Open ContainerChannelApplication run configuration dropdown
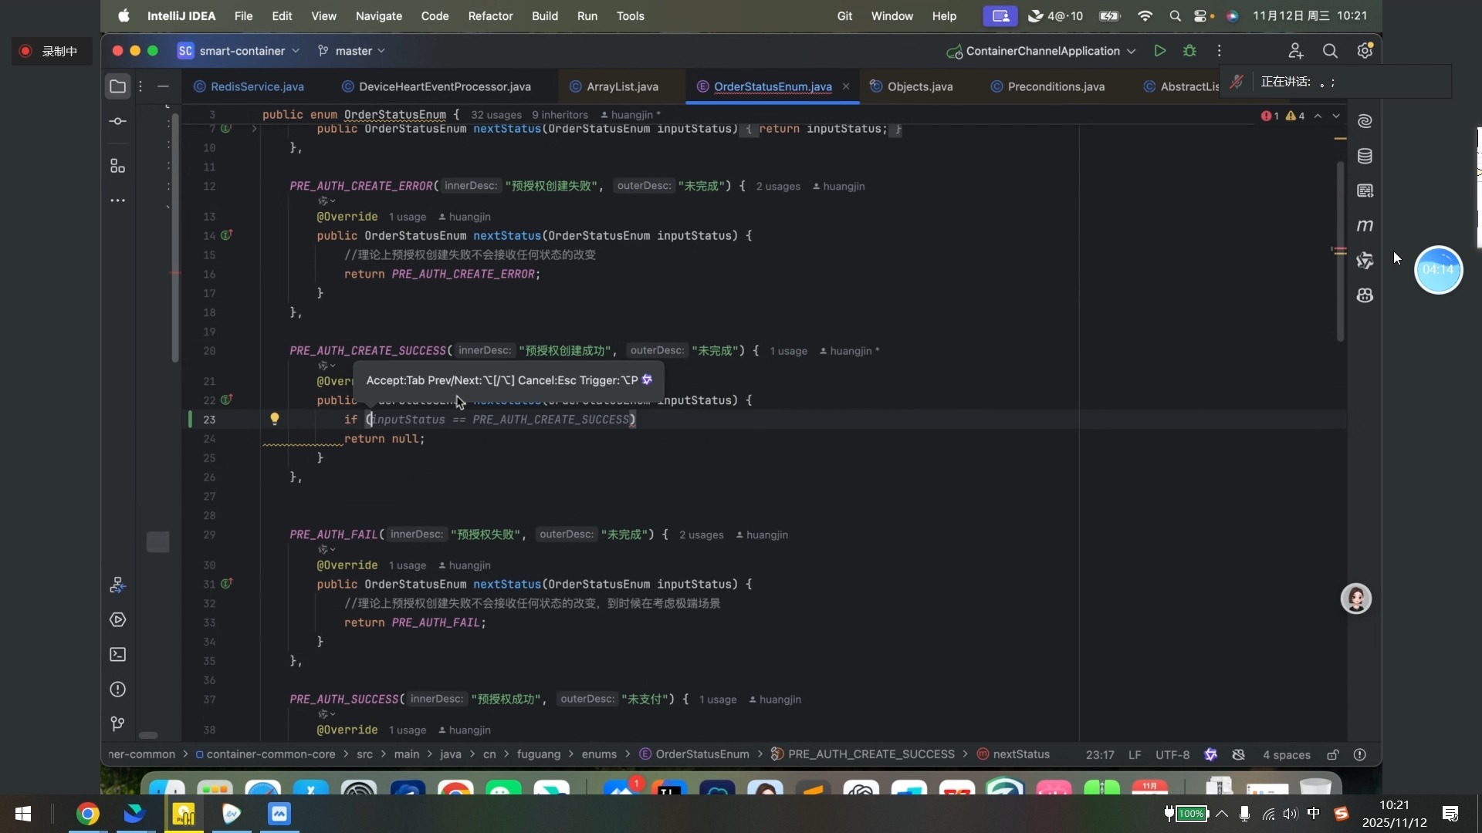This screenshot has width=1482, height=833. (1042, 51)
